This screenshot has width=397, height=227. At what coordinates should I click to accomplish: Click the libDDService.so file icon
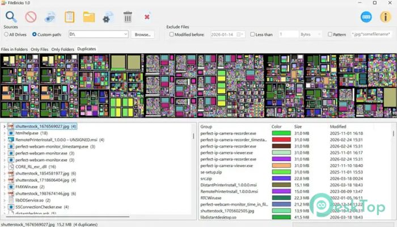[x=11, y=200]
